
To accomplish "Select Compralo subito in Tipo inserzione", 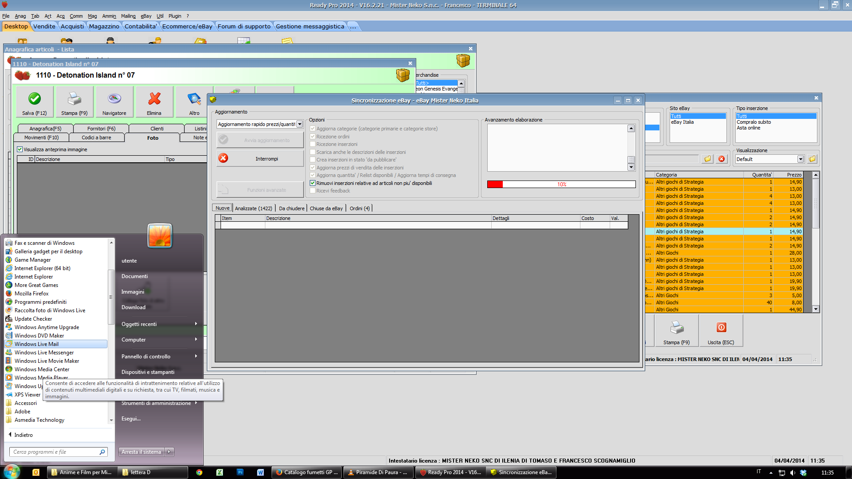I will pyautogui.click(x=753, y=122).
